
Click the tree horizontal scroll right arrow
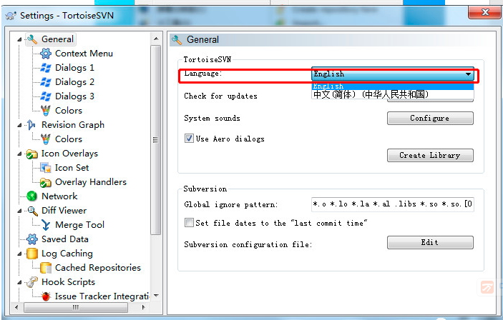[143, 307]
